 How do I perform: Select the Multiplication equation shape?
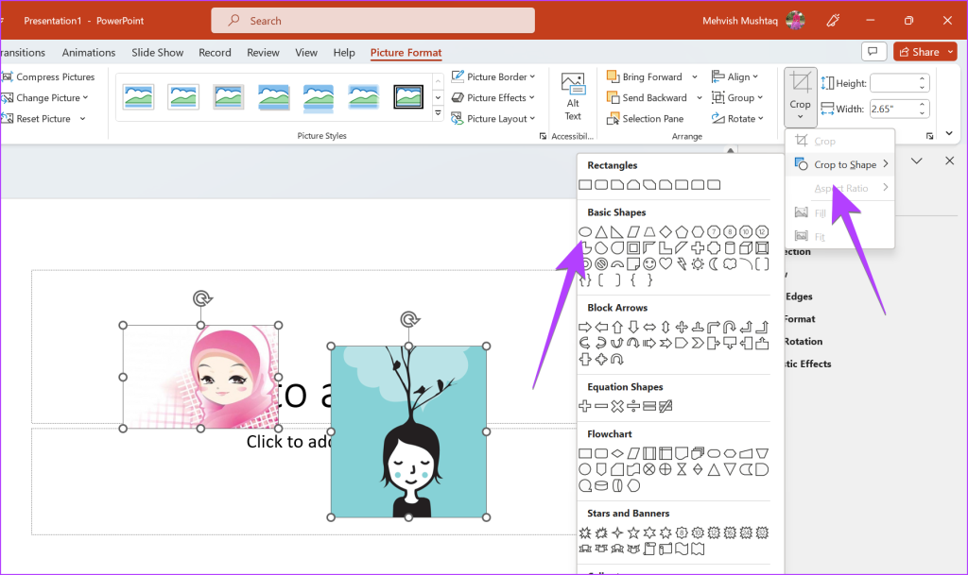point(616,406)
